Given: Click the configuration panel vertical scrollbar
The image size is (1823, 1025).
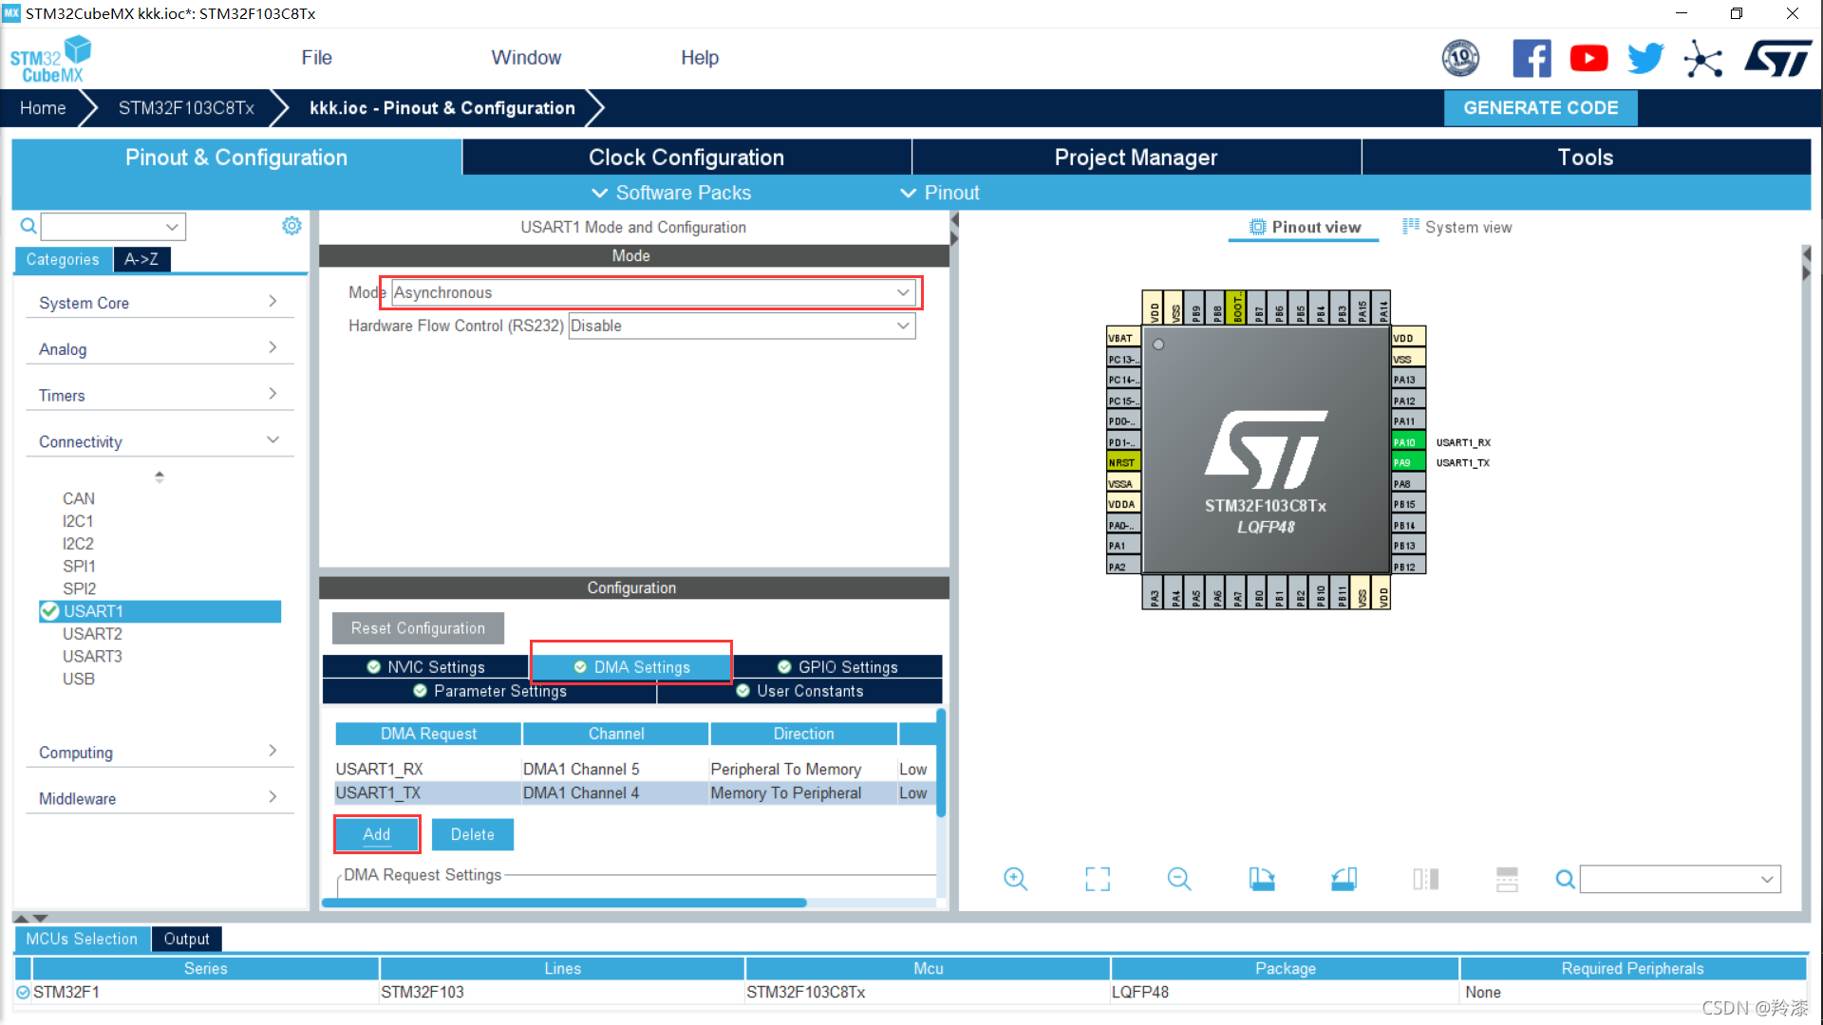Looking at the screenshot, I should tap(941, 762).
